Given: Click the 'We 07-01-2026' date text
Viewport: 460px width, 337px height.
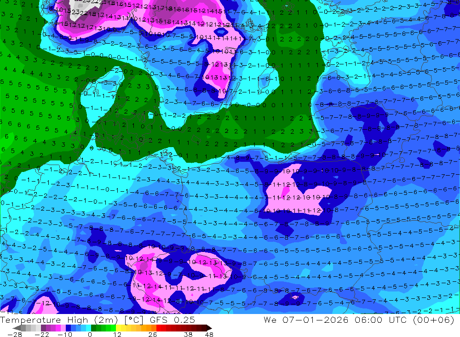Looking at the screenshot, I should coord(306,320).
